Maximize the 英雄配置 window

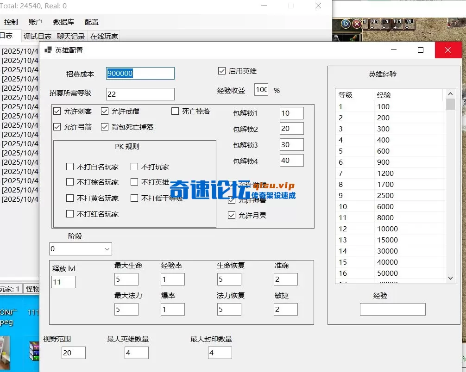tap(421, 50)
